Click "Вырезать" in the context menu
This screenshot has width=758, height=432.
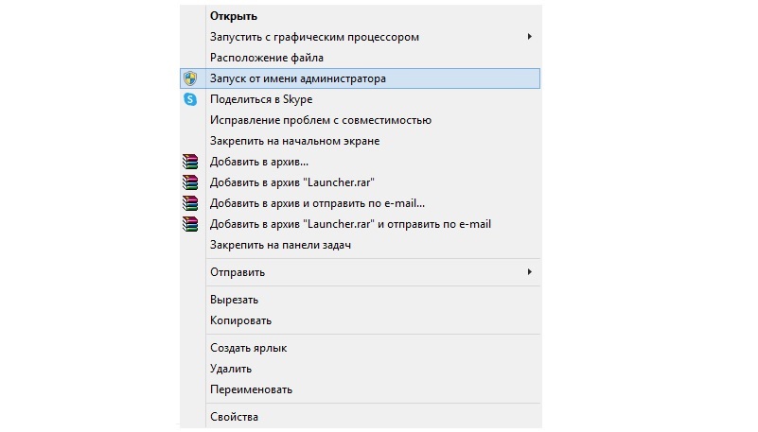tap(234, 300)
